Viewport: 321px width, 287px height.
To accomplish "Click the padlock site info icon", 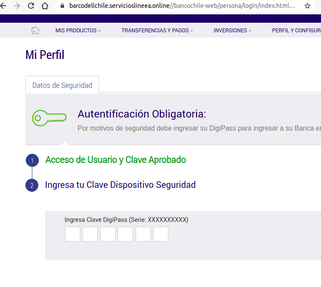I will [61, 6].
